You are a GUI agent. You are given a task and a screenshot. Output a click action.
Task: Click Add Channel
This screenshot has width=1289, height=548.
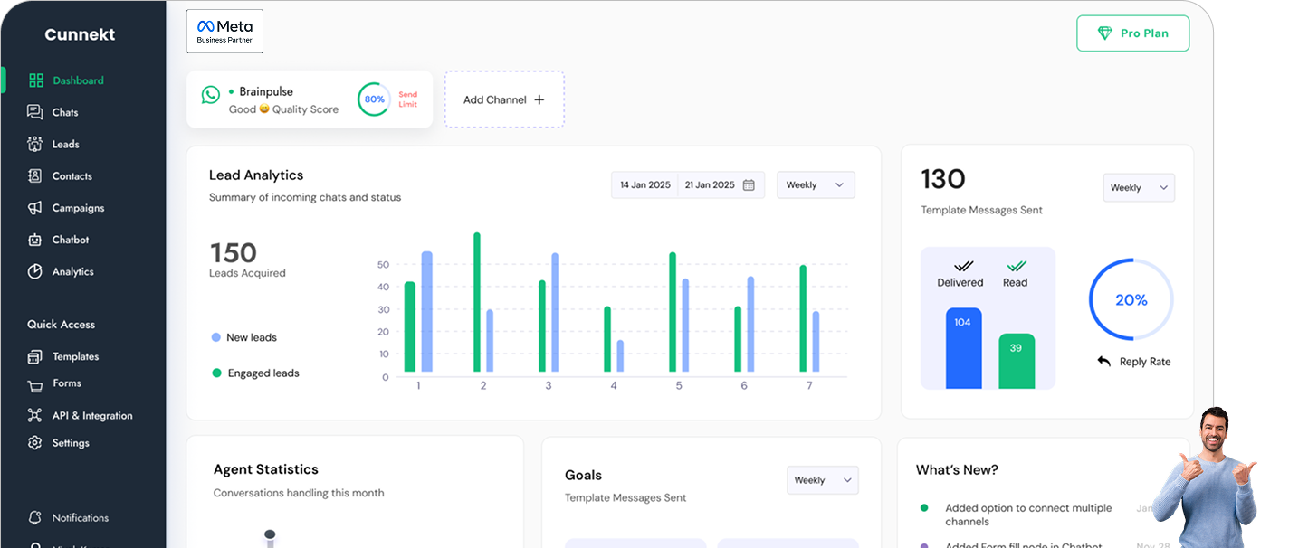click(x=504, y=99)
